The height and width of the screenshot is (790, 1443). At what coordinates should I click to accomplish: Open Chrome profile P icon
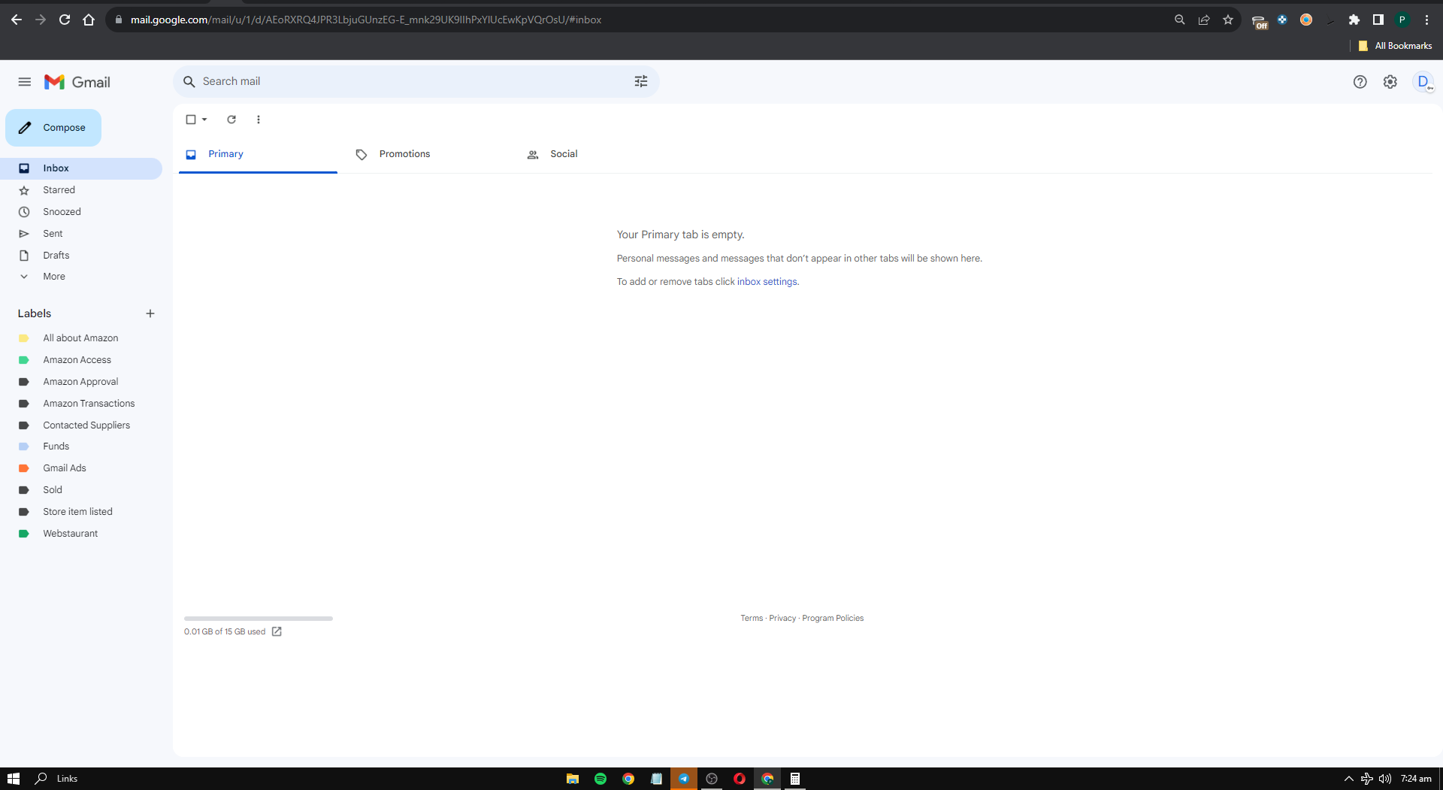click(1402, 20)
